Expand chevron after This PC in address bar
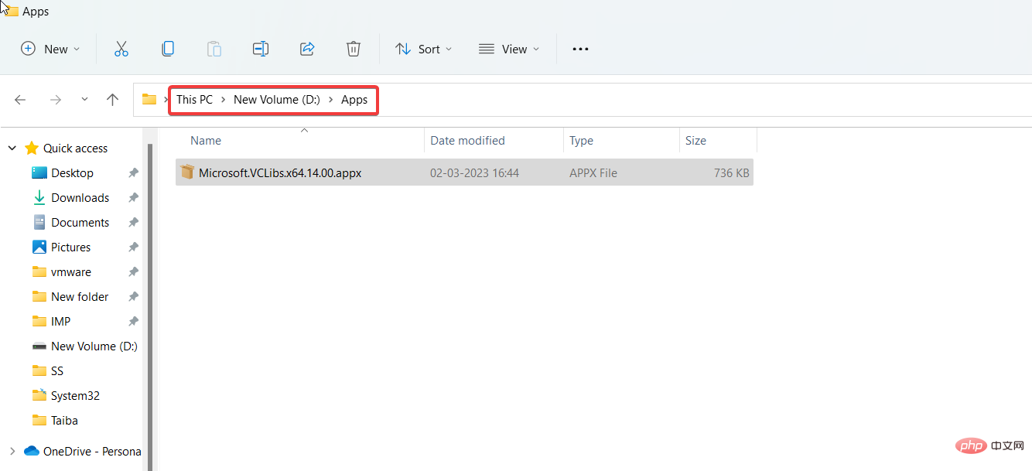This screenshot has width=1032, height=471. (x=224, y=100)
